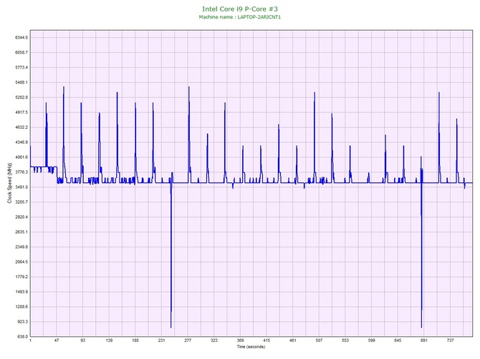Viewport: 480px width, 359px height.
Task: Click the time axis tick labeled 185
Action: pos(135,340)
